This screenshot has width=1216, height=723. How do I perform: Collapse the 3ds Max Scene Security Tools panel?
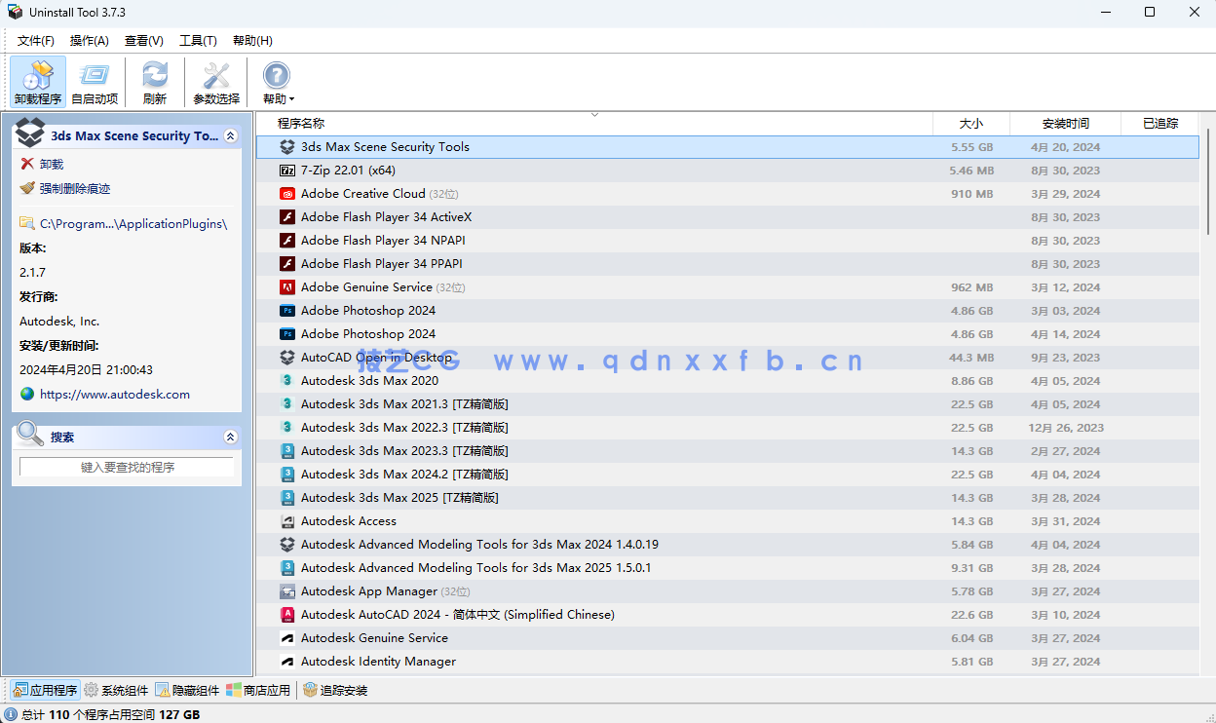(231, 135)
